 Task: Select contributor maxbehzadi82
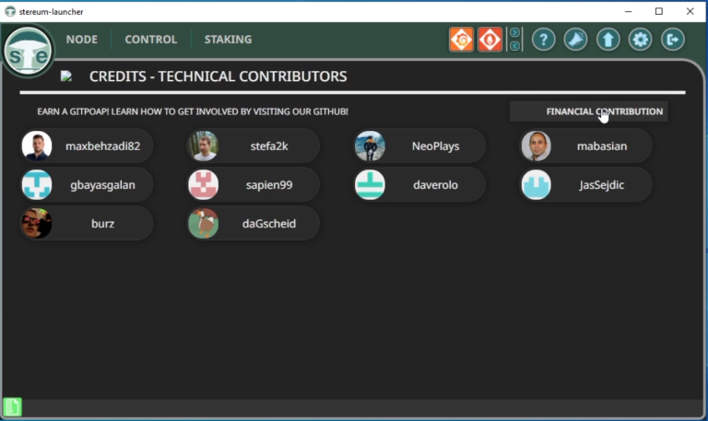[x=87, y=146]
